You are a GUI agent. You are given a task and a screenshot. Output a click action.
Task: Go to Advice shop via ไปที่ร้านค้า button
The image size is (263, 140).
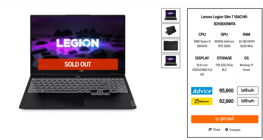click(x=248, y=91)
